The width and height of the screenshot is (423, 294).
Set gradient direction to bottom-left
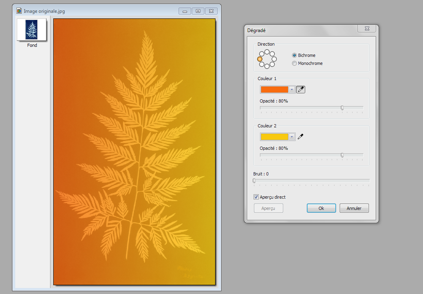[262, 64]
